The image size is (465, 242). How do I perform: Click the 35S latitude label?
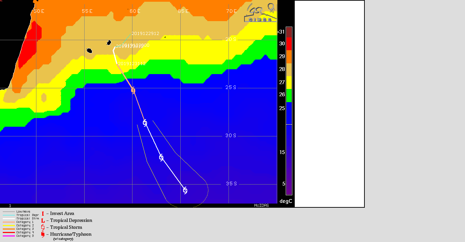click(x=231, y=183)
